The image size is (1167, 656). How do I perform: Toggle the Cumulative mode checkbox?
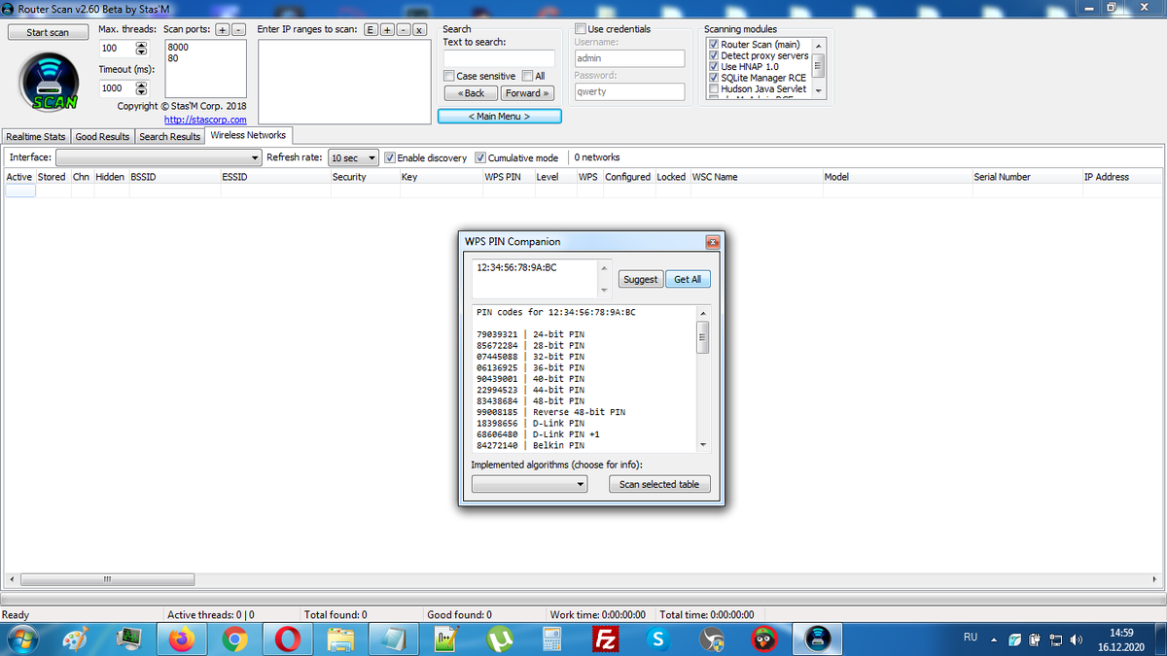coord(480,157)
